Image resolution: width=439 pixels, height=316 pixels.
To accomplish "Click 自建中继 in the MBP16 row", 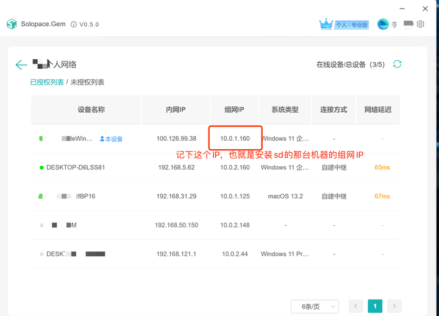I will [334, 196].
